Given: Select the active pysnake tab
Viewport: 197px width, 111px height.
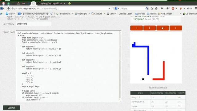Looking at the screenshot, I should pyautogui.click(x=34, y=3).
